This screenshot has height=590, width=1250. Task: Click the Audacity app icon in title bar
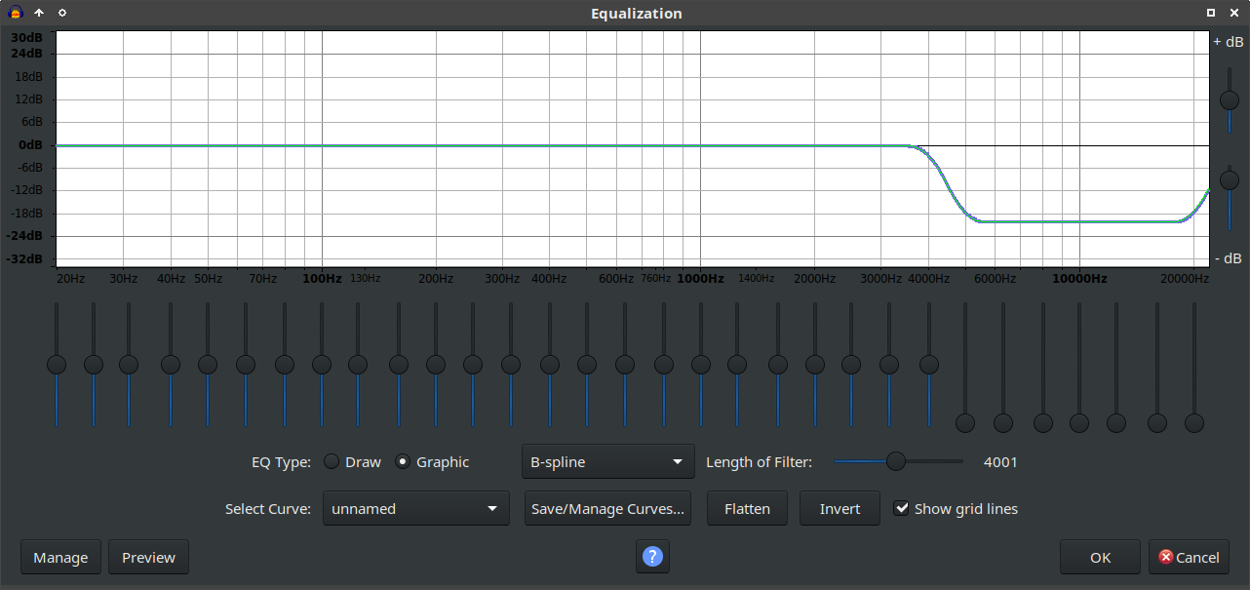pos(16,13)
